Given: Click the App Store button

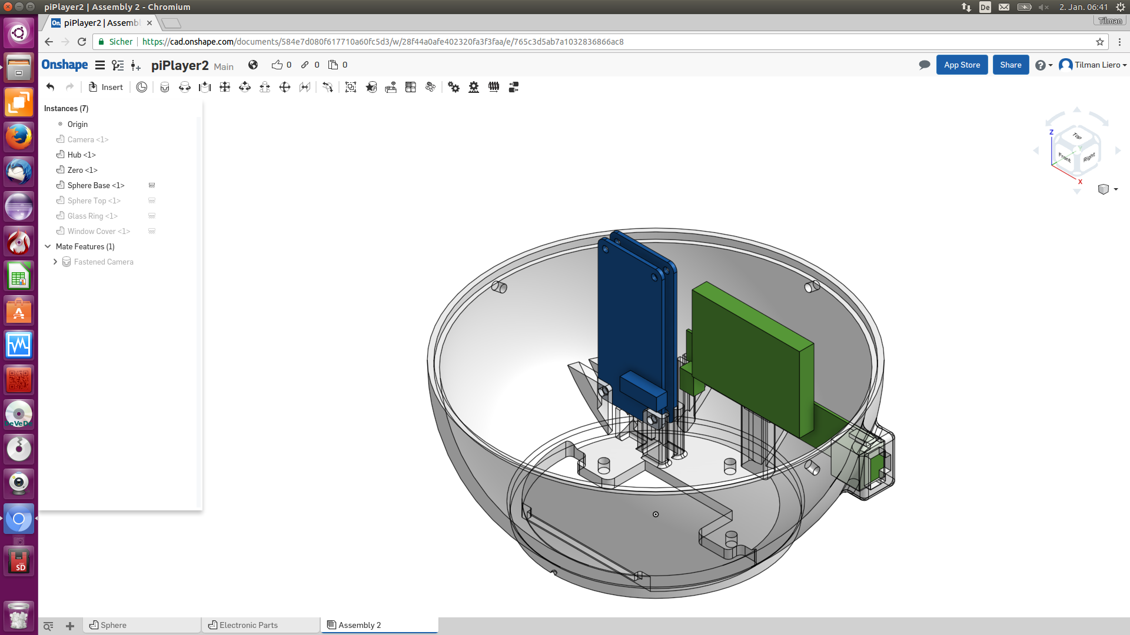Looking at the screenshot, I should tap(962, 65).
